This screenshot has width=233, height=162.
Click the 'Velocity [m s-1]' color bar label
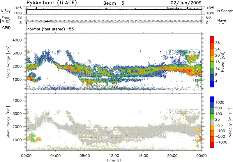[230, 122]
